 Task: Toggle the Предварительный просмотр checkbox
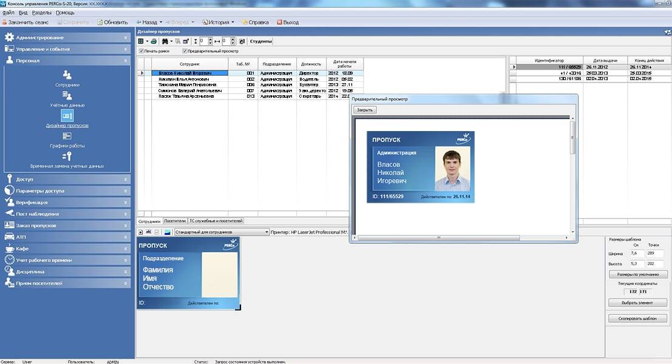[185, 51]
